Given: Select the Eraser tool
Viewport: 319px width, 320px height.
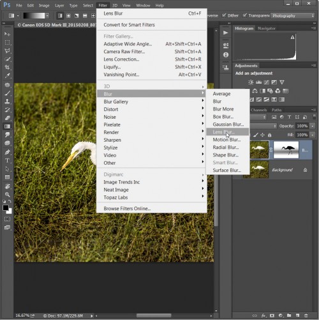Looking at the screenshot, I should click(7, 118).
